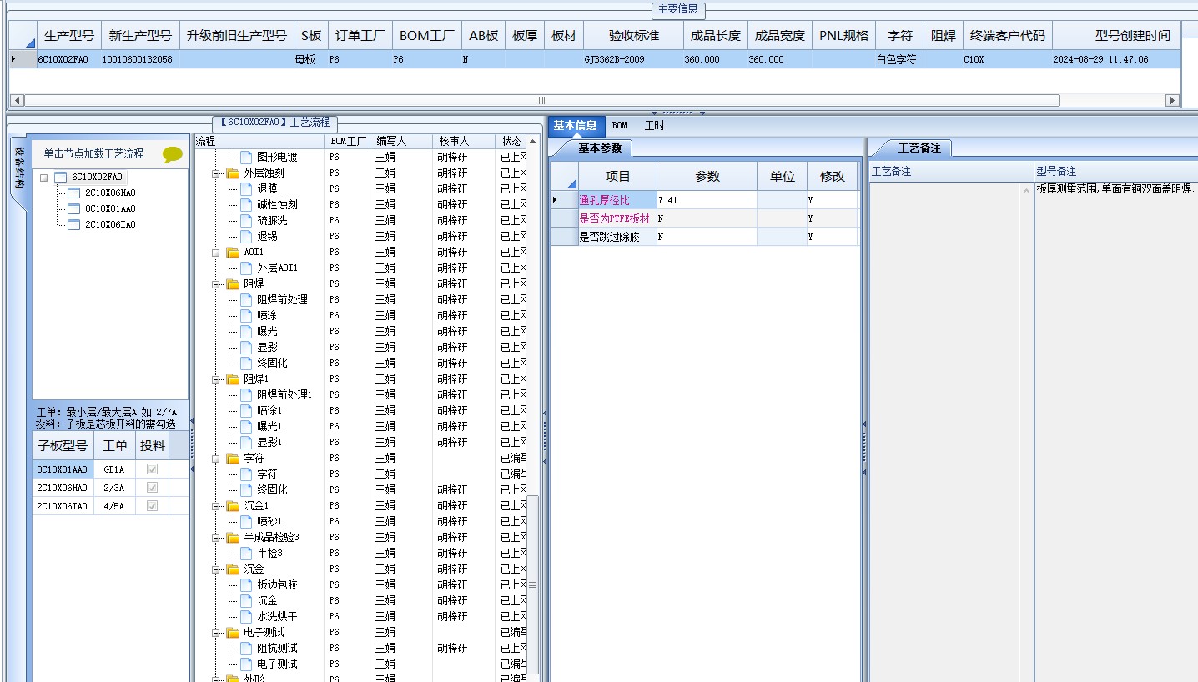
Task: Click the 子板型号 column header
Action: point(63,445)
